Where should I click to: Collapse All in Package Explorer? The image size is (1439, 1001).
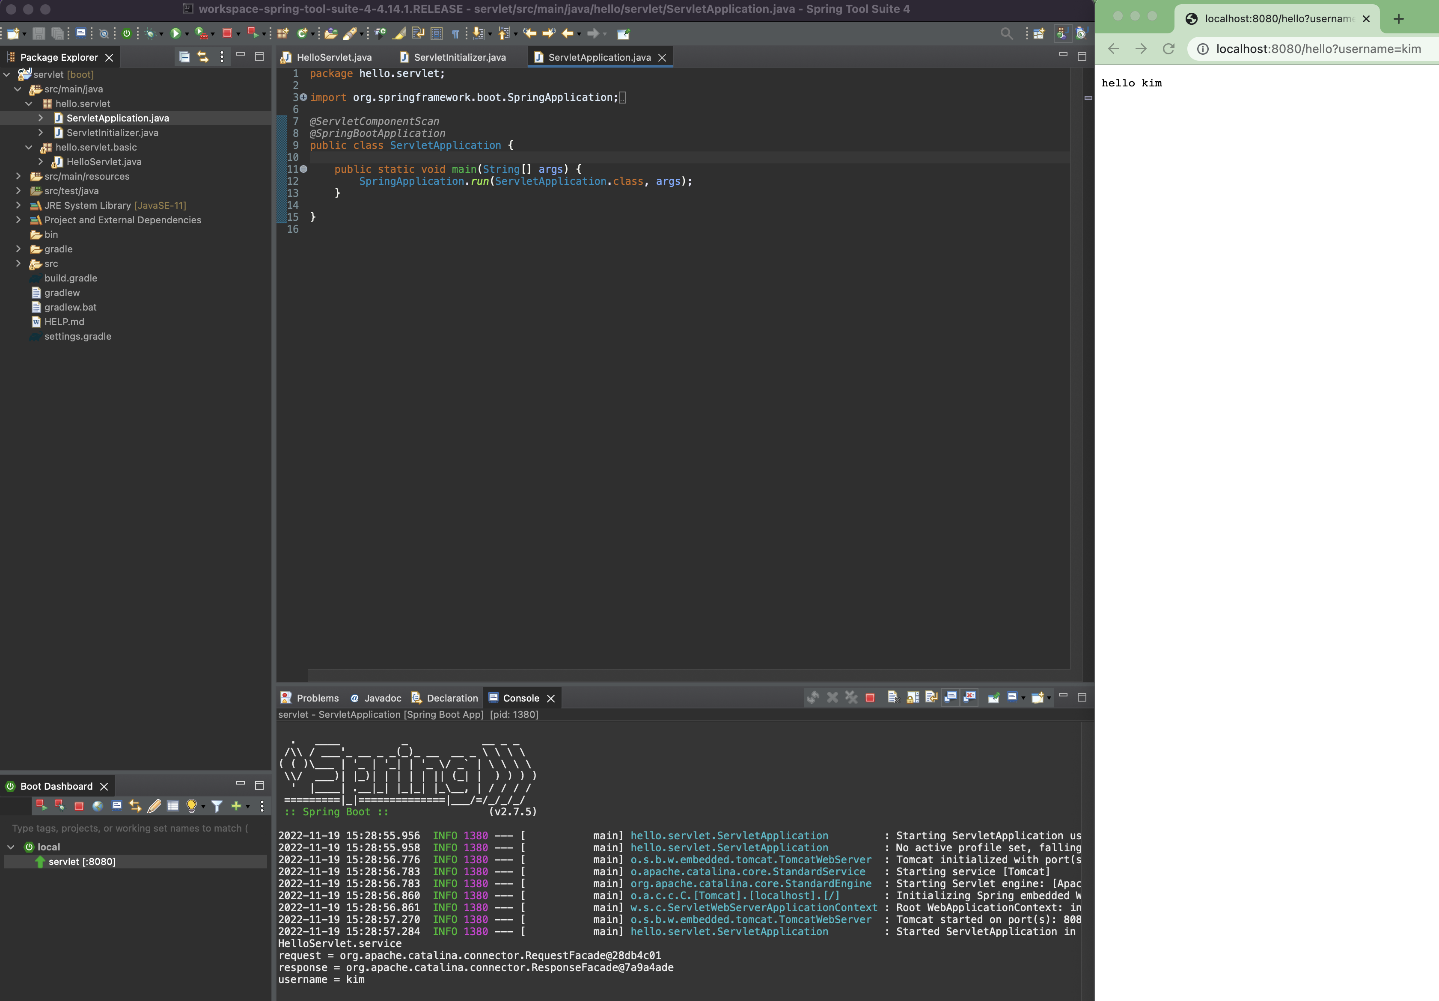[x=184, y=57]
